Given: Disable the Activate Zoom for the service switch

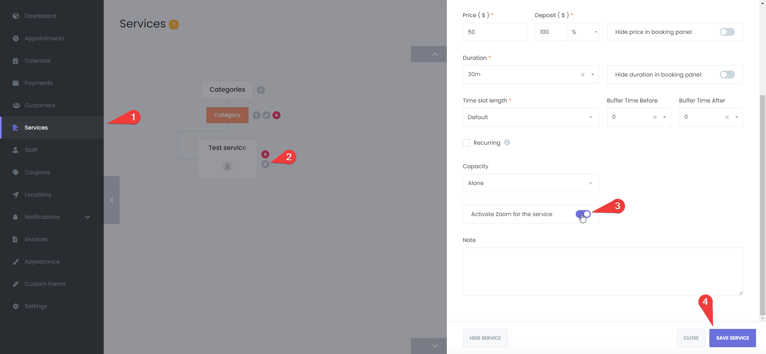Looking at the screenshot, I should point(583,214).
